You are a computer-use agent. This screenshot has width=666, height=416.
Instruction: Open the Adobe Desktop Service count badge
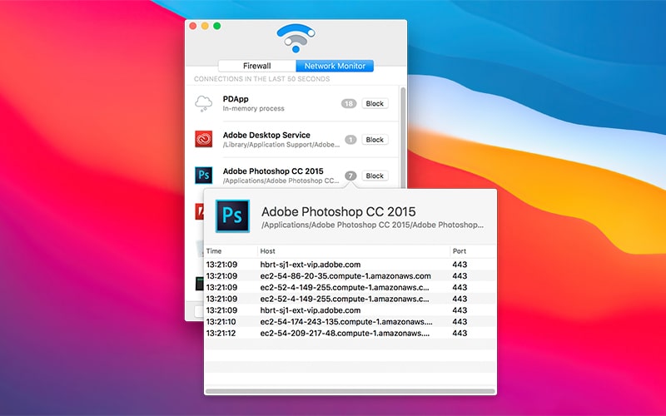point(350,140)
